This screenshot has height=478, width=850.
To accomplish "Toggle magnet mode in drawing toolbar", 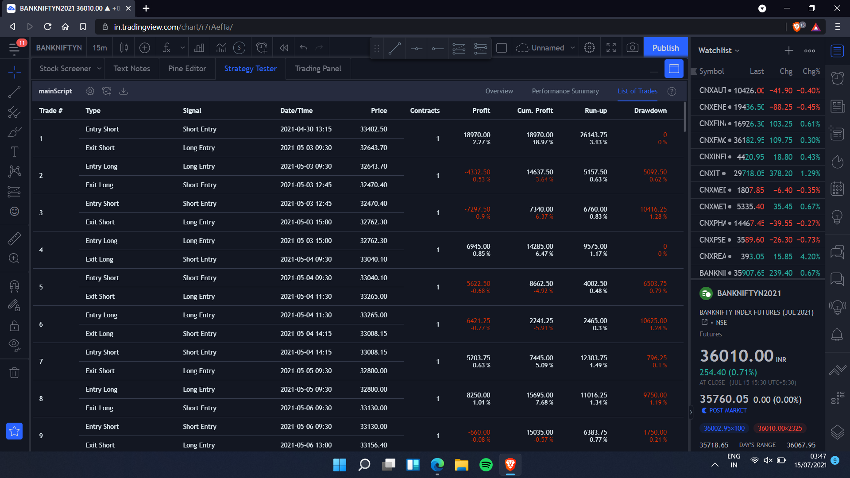I will [14, 286].
